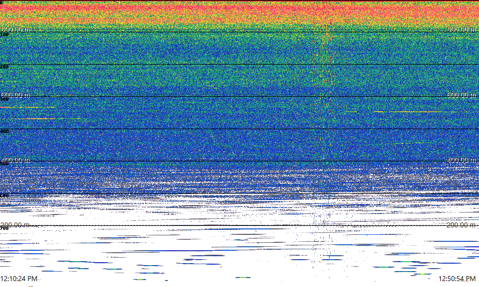Screen dimensions: 479x287
Task: Click the bold 400 grid line number
Action: point(4,132)
